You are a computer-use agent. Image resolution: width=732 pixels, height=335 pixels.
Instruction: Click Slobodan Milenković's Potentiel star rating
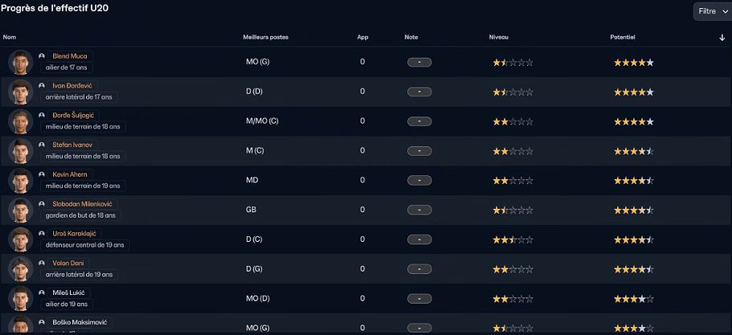coord(634,210)
